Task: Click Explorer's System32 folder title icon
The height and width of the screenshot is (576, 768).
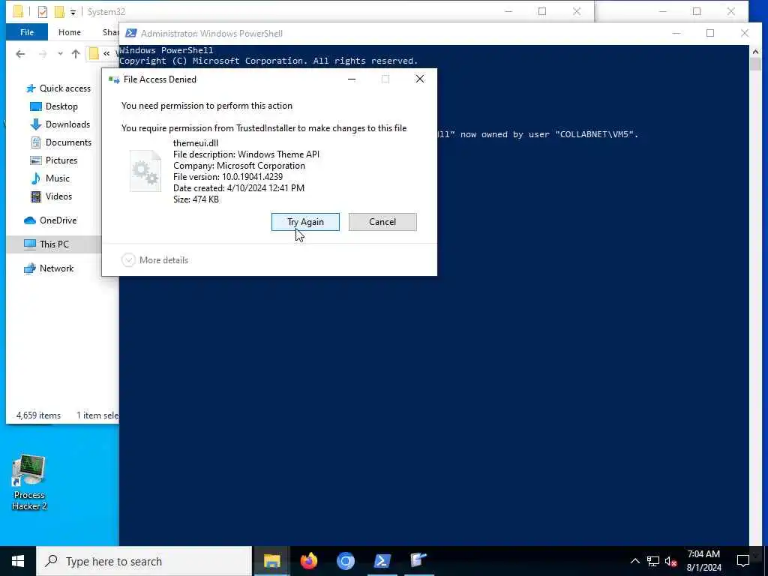Action: coord(18,12)
